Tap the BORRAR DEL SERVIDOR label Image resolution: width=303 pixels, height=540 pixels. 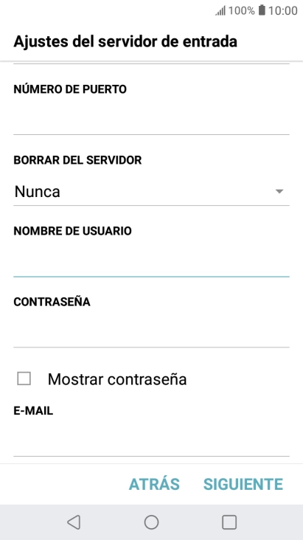coord(77,160)
